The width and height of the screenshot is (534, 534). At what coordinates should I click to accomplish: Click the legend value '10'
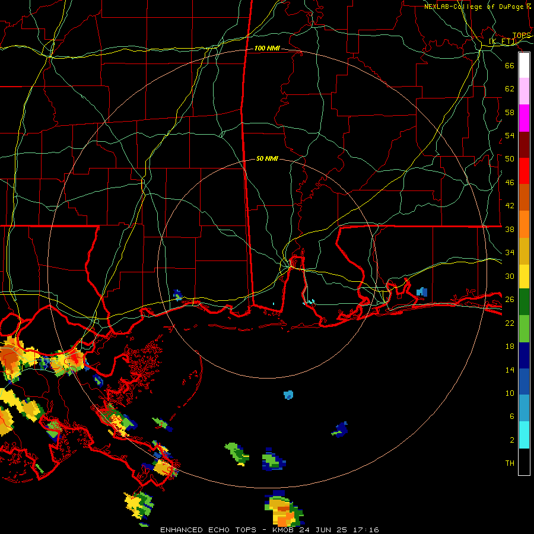click(510, 393)
